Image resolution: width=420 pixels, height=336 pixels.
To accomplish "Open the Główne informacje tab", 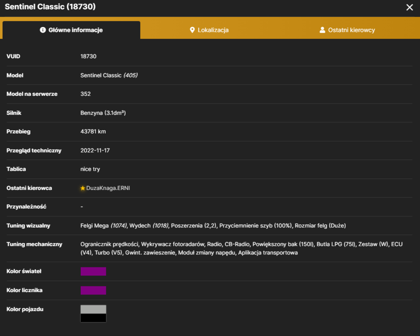I will tap(71, 30).
